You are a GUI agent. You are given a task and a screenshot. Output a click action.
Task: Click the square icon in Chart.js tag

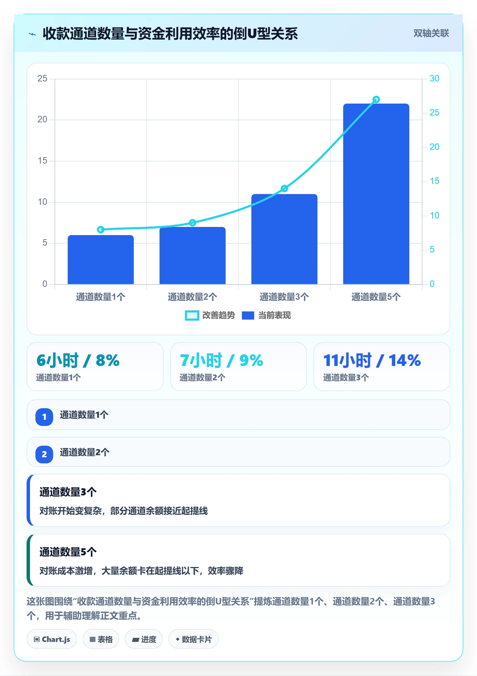pyautogui.click(x=37, y=640)
